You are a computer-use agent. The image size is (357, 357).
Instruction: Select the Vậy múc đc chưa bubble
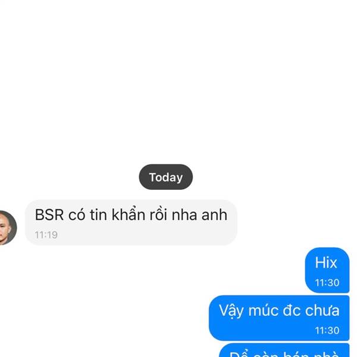click(279, 318)
